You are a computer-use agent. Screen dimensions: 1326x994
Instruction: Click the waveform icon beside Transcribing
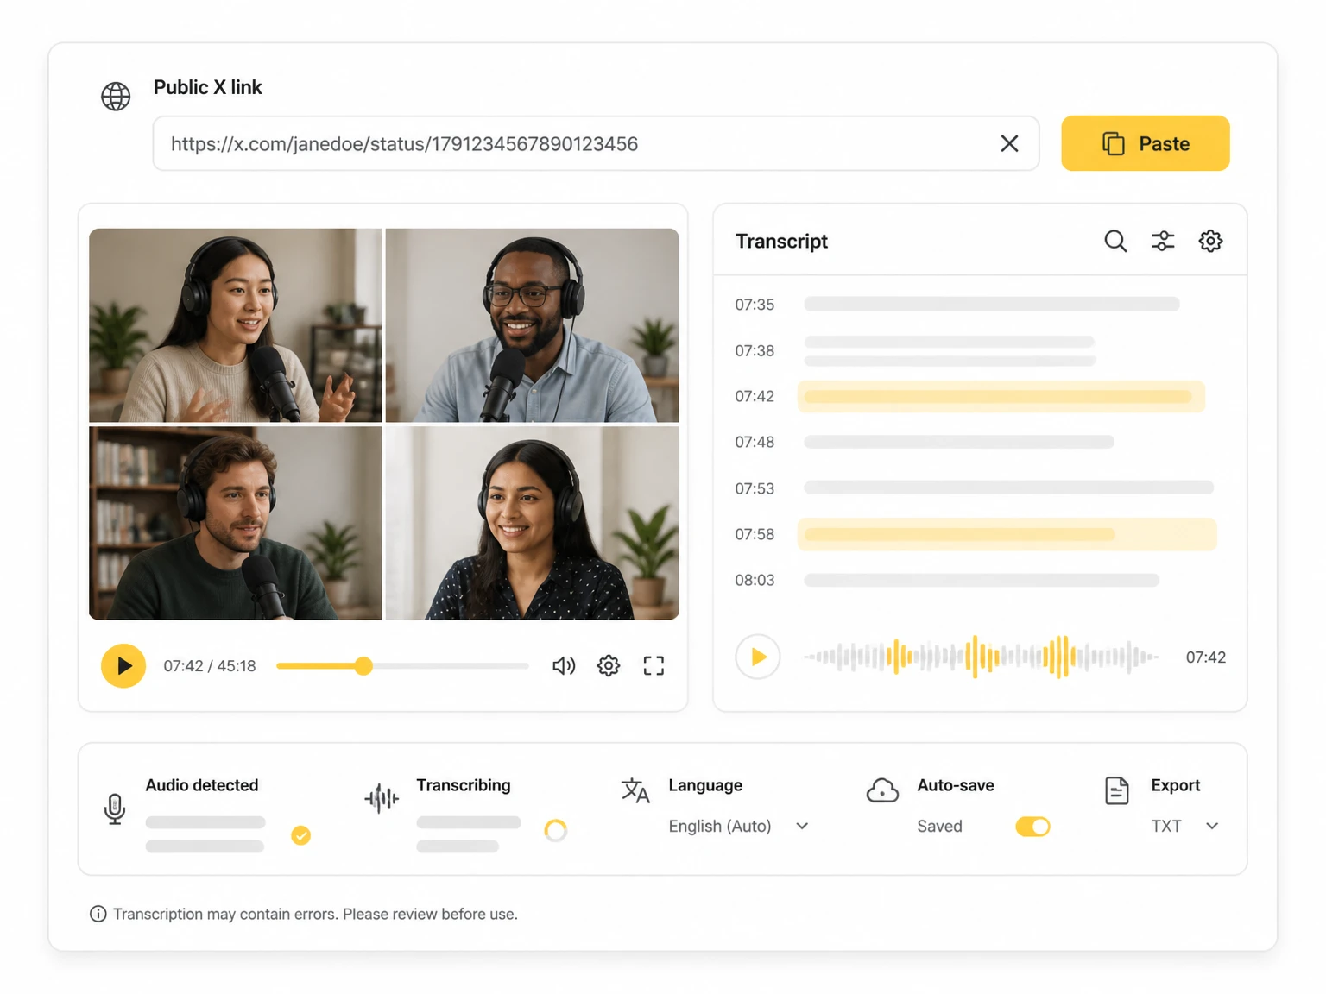pyautogui.click(x=382, y=798)
